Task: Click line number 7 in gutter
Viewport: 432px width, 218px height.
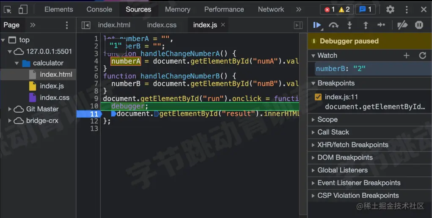Action: (x=96, y=83)
